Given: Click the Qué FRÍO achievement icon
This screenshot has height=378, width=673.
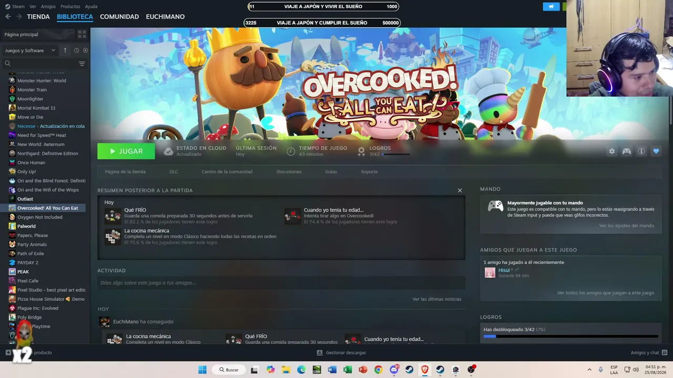Looking at the screenshot, I should [x=113, y=216].
